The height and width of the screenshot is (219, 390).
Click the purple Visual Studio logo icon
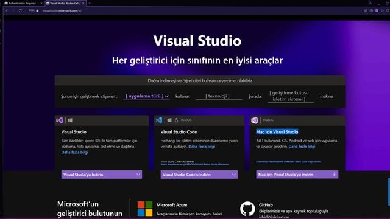(x=60, y=120)
